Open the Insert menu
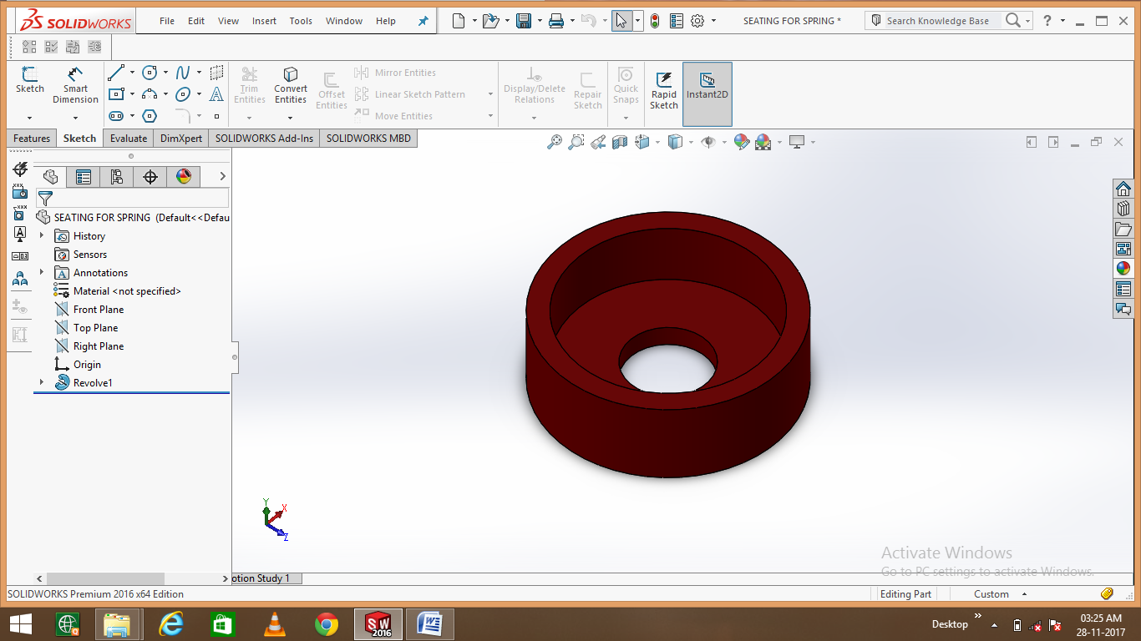This screenshot has height=641, width=1141. click(x=264, y=21)
